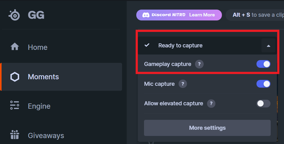Click the GG app title text
The height and width of the screenshot is (144, 284).
[x=36, y=15]
